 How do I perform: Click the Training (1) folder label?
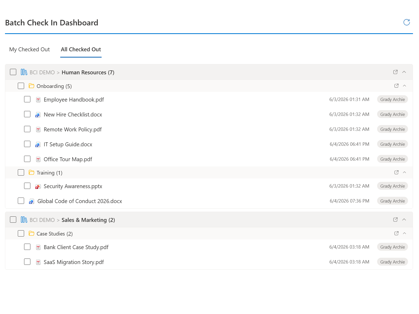tap(49, 173)
